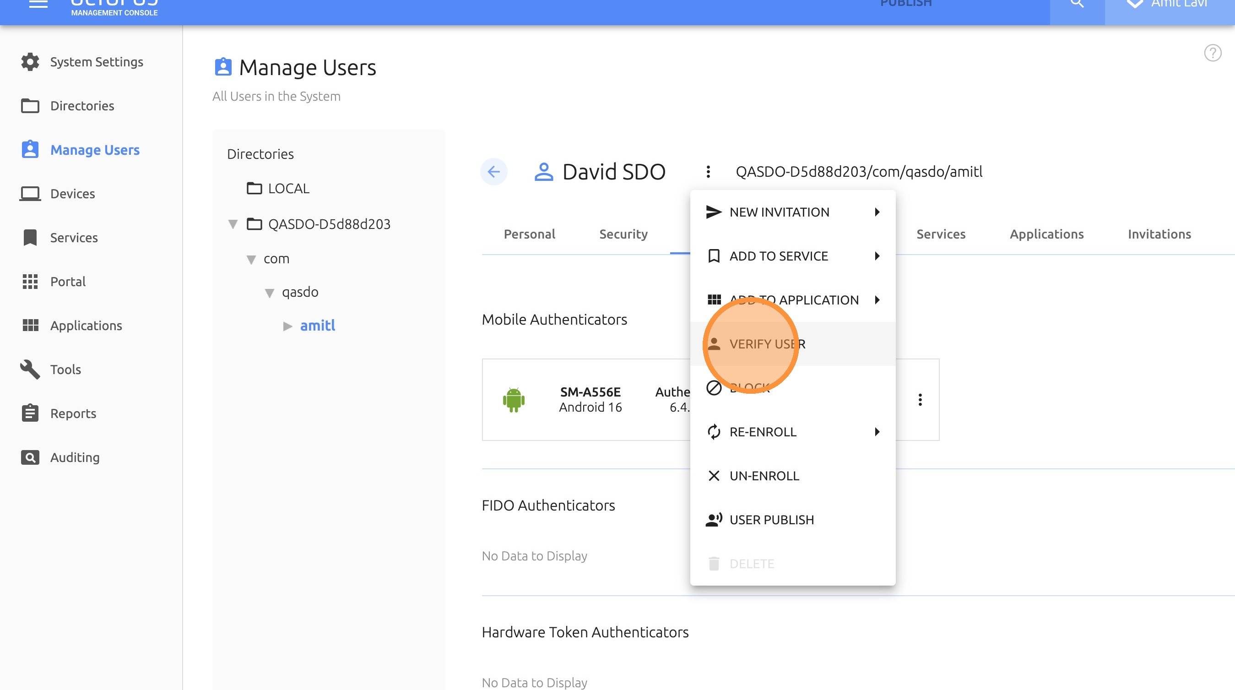Open Tools in the left sidebar
This screenshot has width=1235, height=690.
coord(65,369)
